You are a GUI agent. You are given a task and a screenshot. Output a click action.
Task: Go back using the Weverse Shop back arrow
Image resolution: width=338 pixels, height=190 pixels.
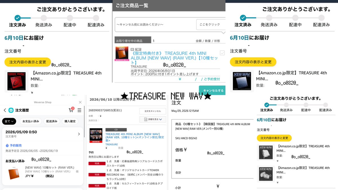click(5, 110)
